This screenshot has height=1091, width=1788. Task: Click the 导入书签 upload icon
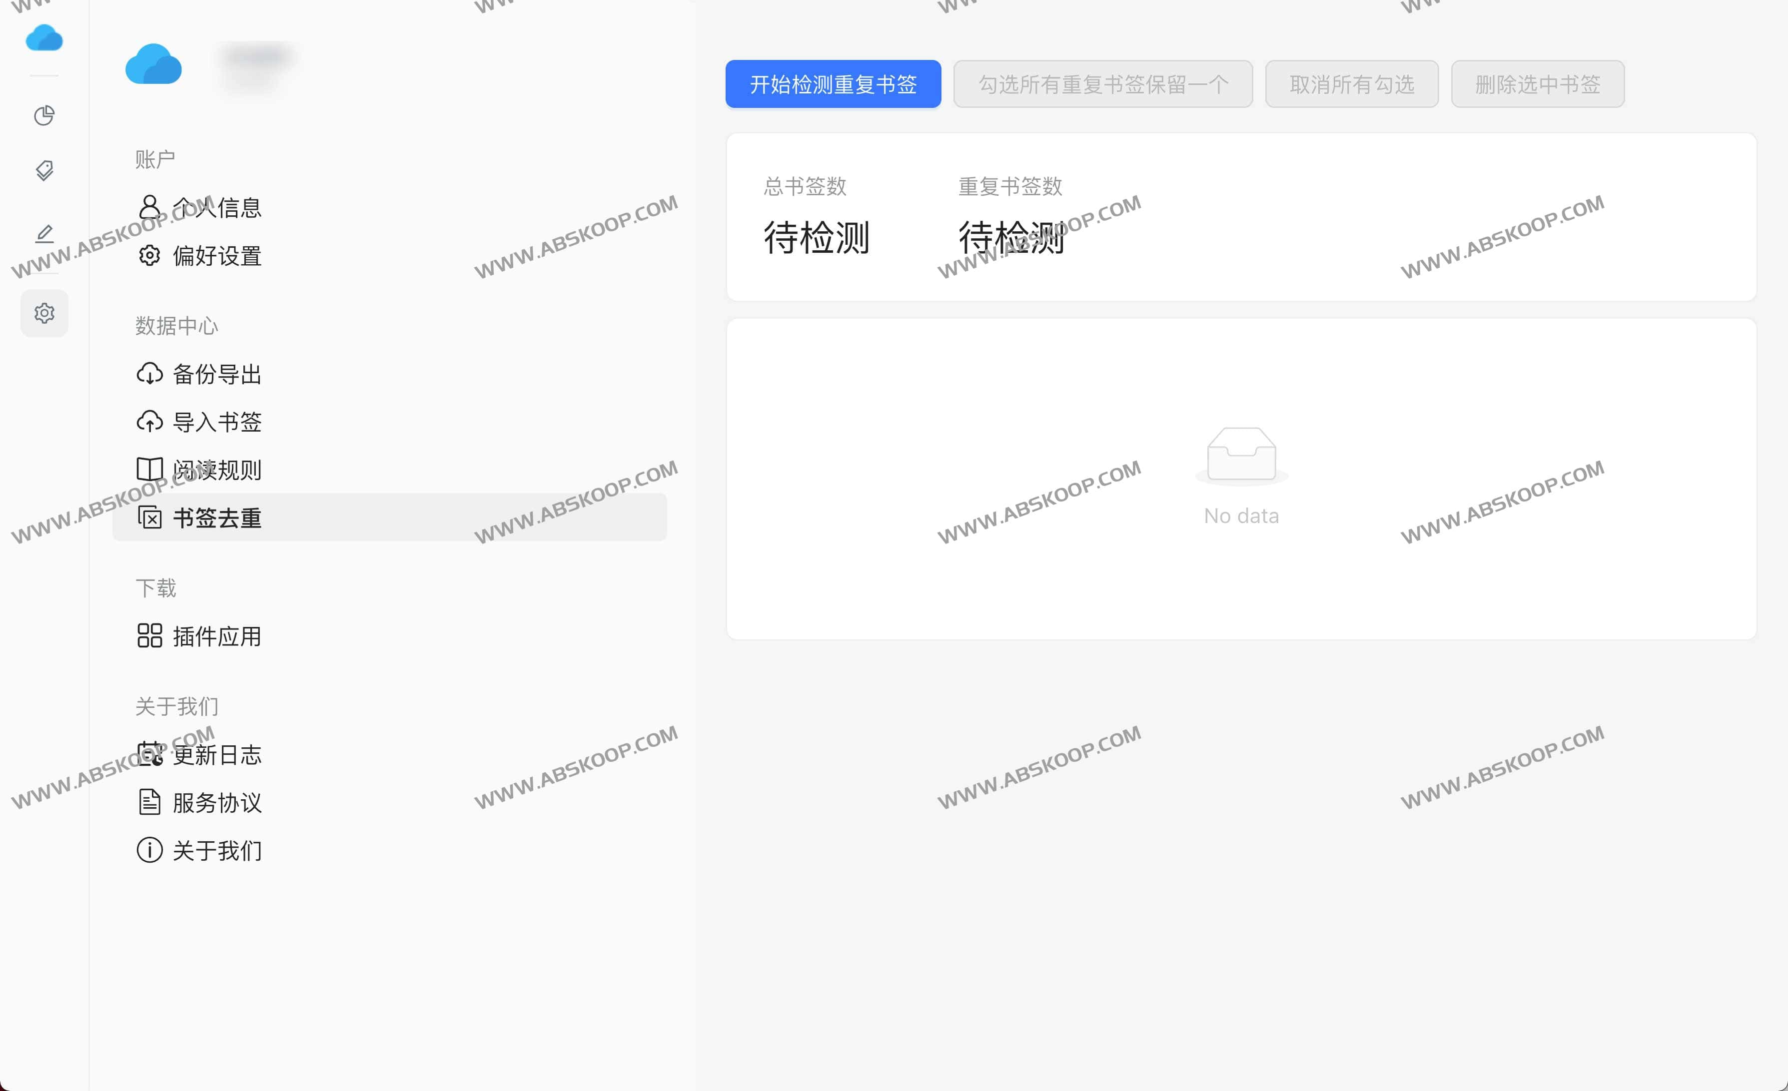150,422
